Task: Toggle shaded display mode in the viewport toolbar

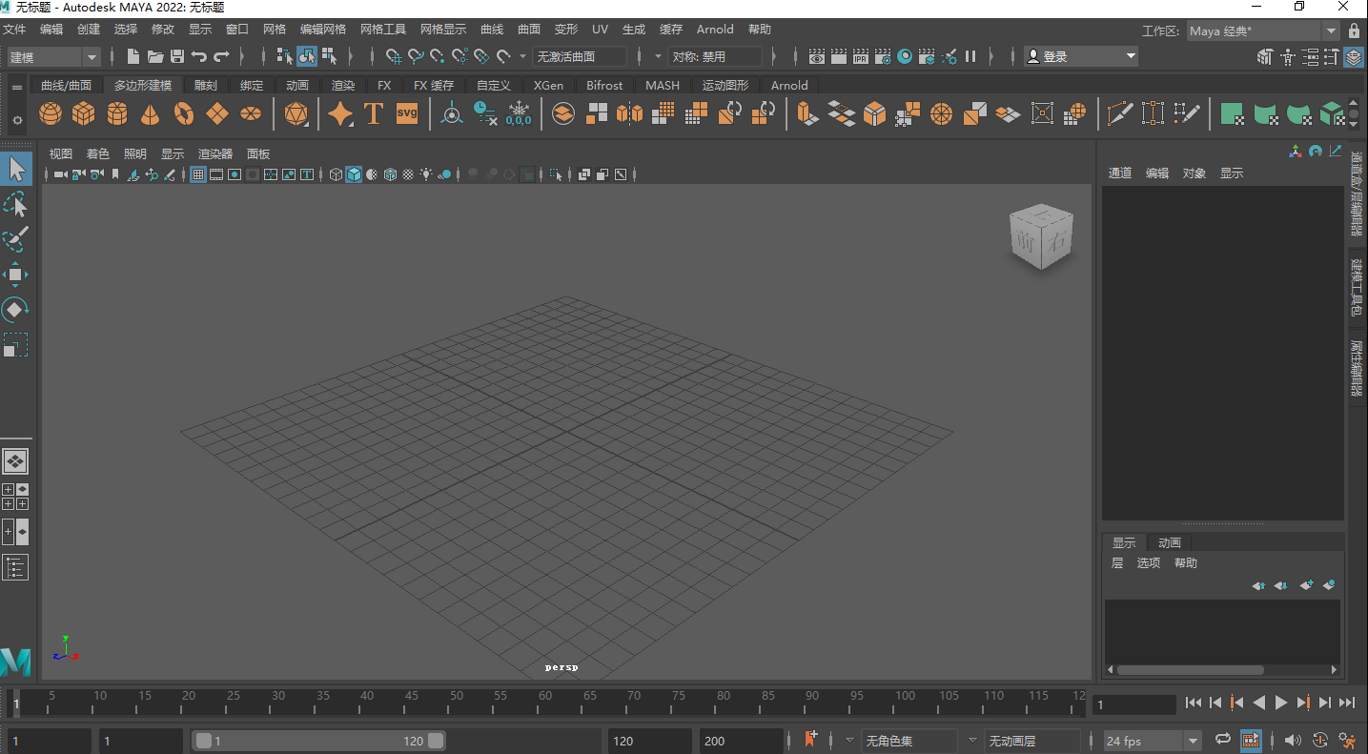Action: (x=353, y=173)
